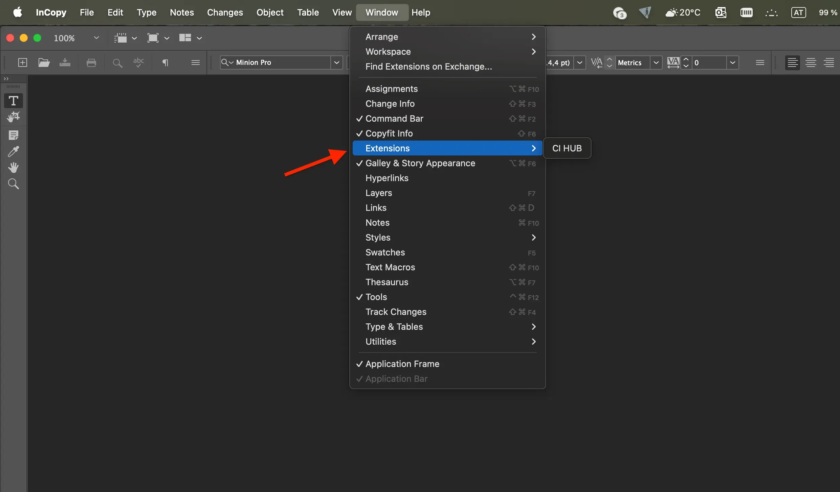Open the Notes panel entry
This screenshot has width=840, height=492.
click(x=447, y=223)
